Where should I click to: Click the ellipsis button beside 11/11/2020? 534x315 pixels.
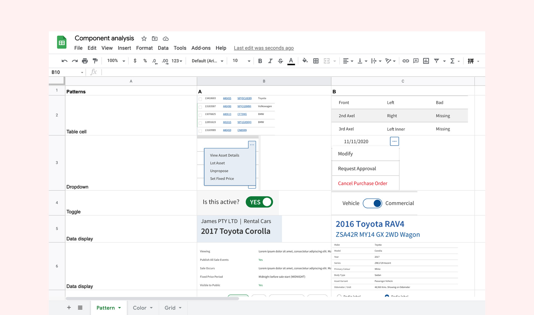point(394,141)
